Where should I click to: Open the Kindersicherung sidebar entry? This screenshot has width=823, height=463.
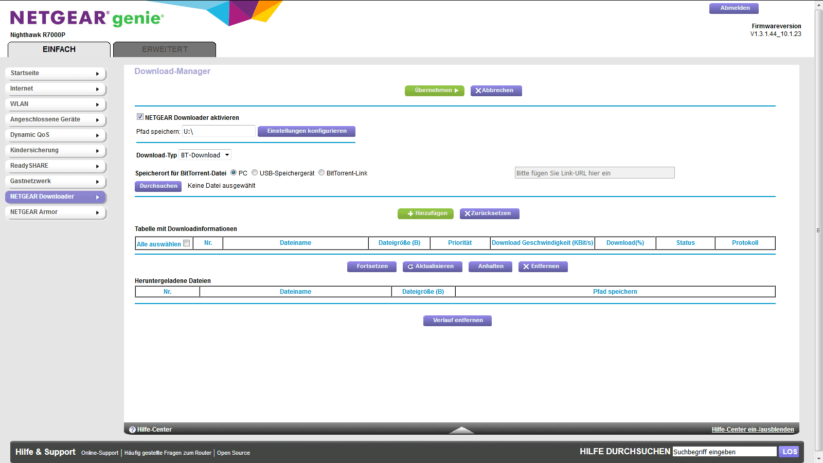click(x=56, y=151)
